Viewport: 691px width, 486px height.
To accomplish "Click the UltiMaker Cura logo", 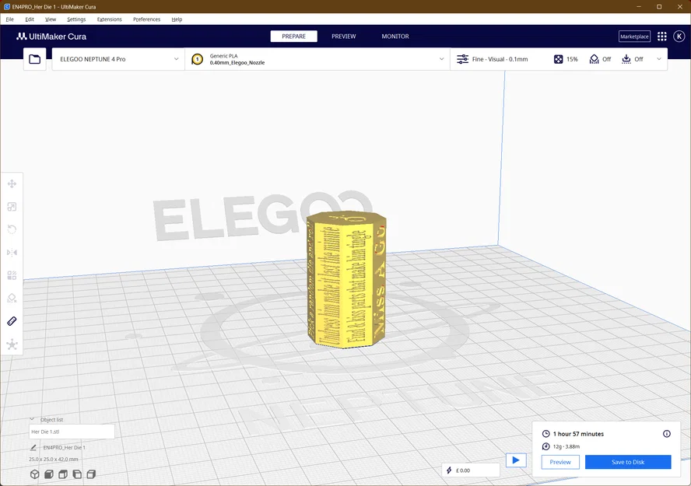I will (x=51, y=37).
